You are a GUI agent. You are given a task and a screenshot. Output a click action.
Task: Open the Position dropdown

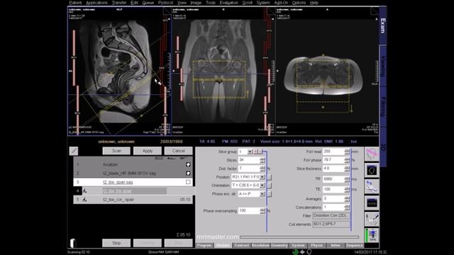pyautogui.click(x=262, y=177)
